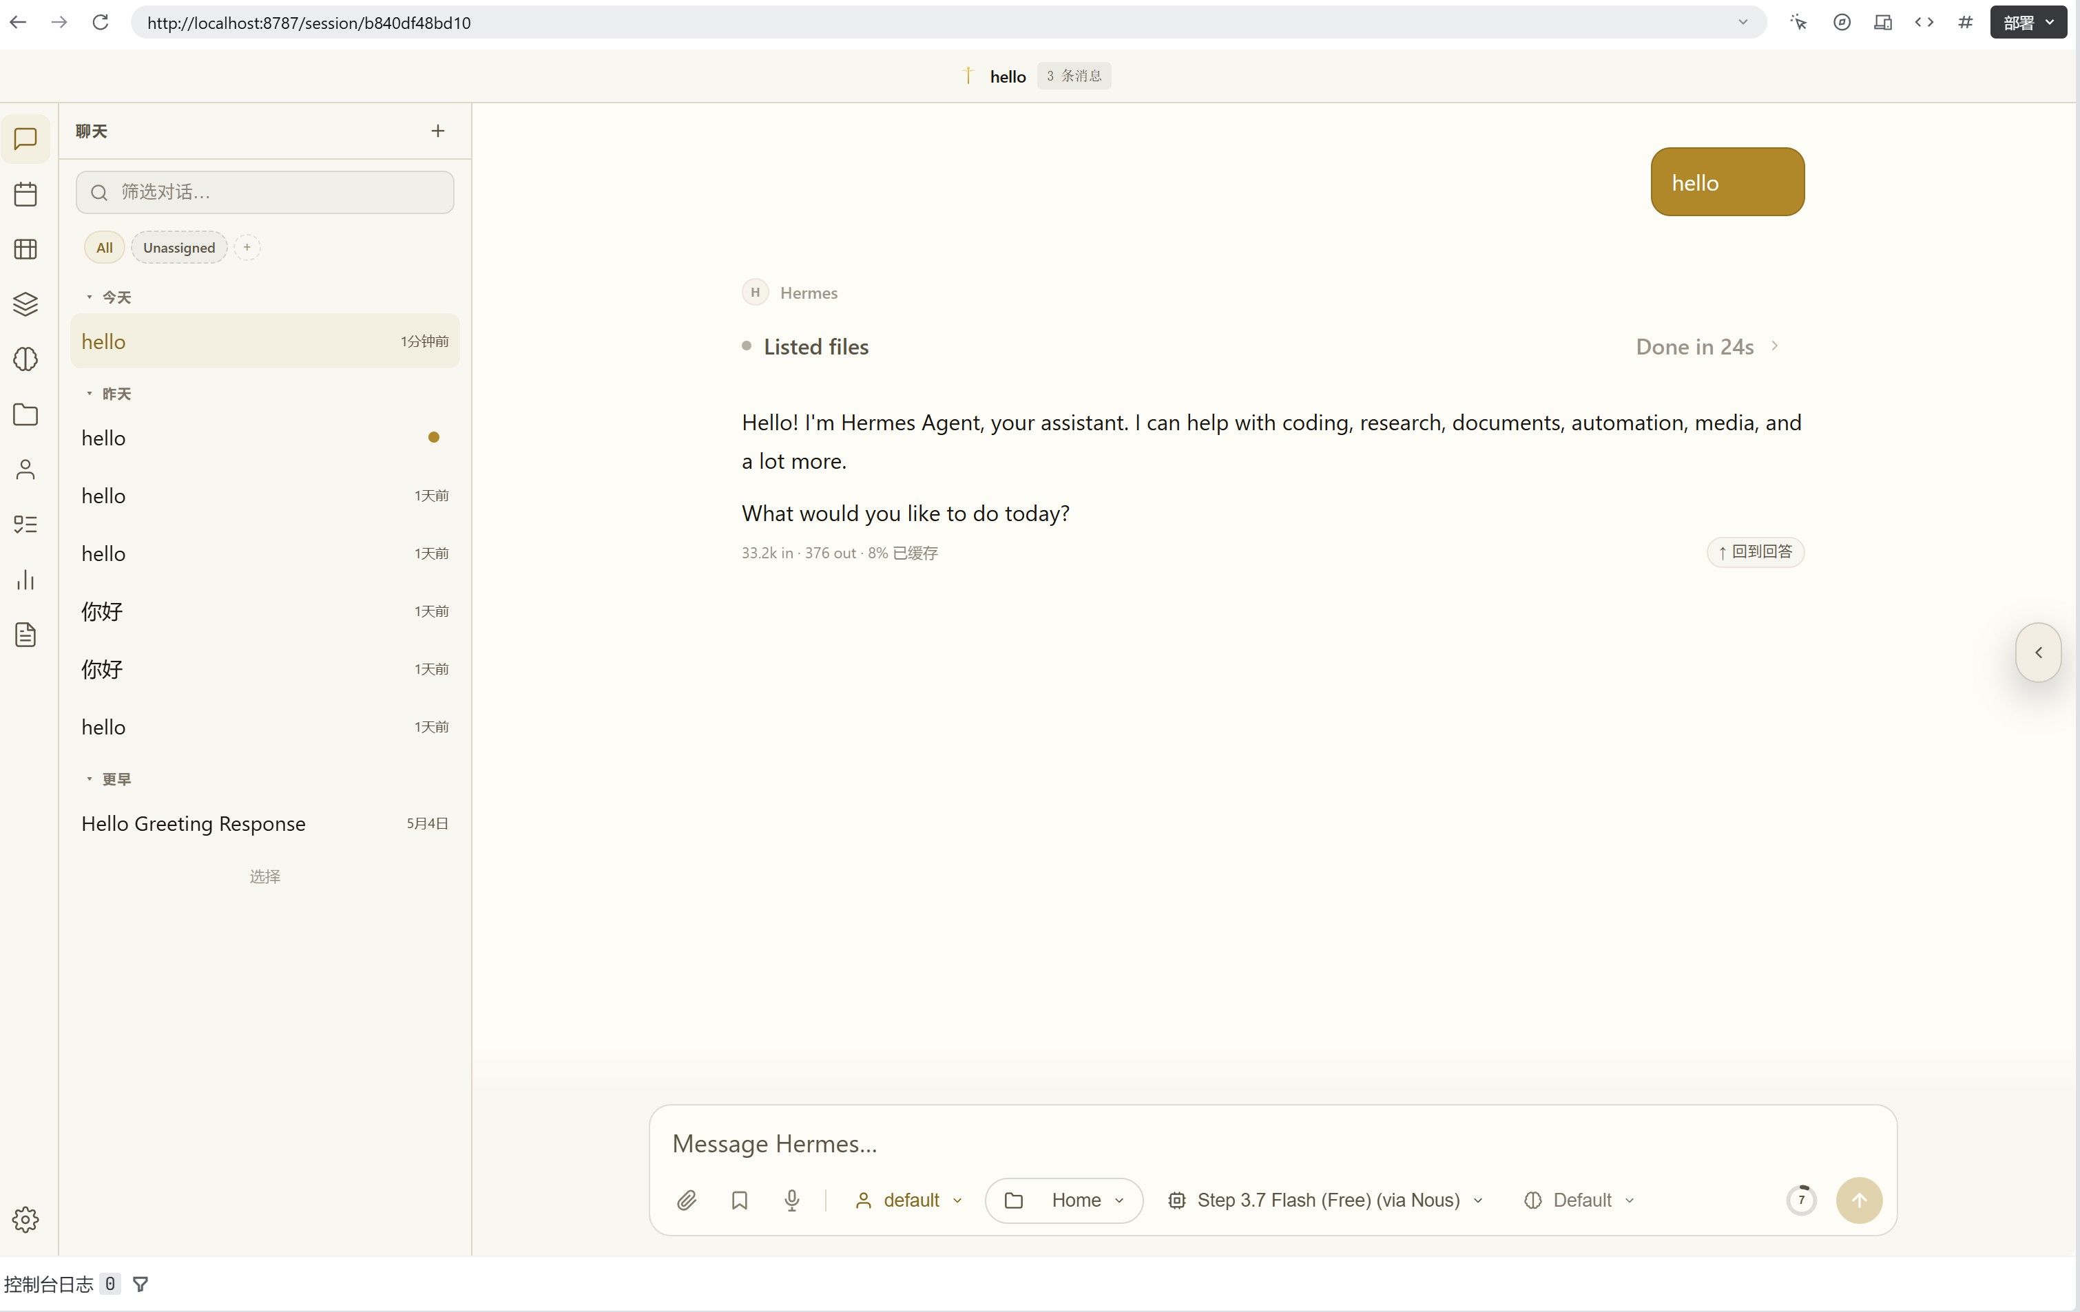Open the bar chart analytics sidebar icon
Screen dimensions: 2080x1312
tap(25, 580)
